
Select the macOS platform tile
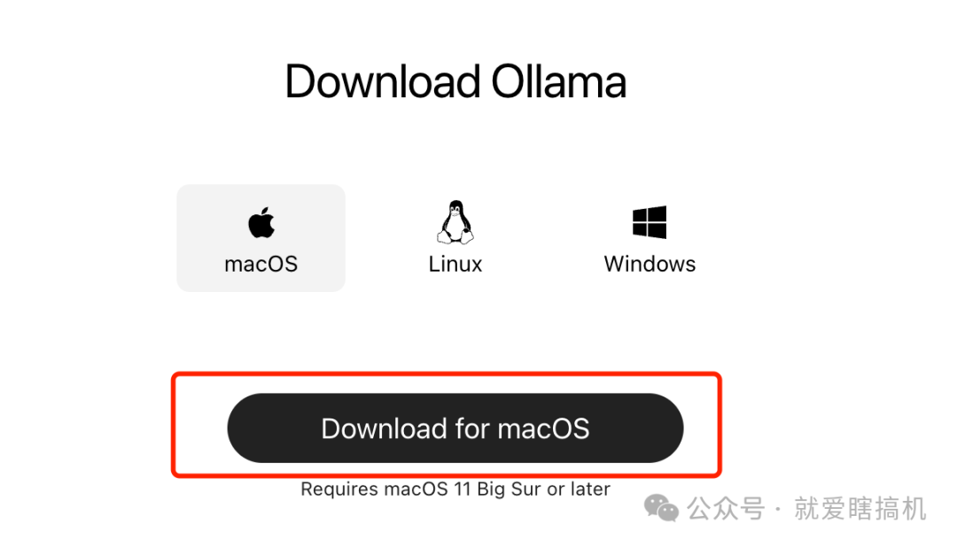(261, 238)
